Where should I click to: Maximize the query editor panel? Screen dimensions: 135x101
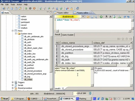click(x=132, y=12)
